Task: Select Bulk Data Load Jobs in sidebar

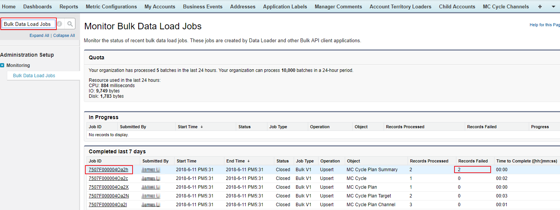Action: [x=34, y=76]
